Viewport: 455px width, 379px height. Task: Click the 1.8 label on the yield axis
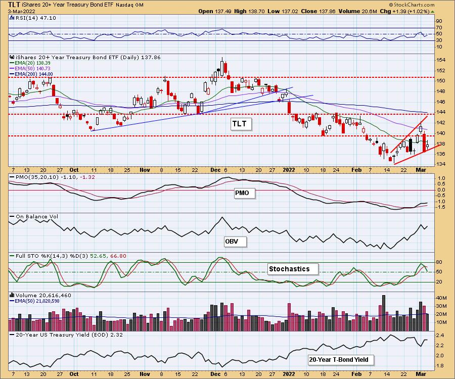pyautogui.click(x=440, y=366)
